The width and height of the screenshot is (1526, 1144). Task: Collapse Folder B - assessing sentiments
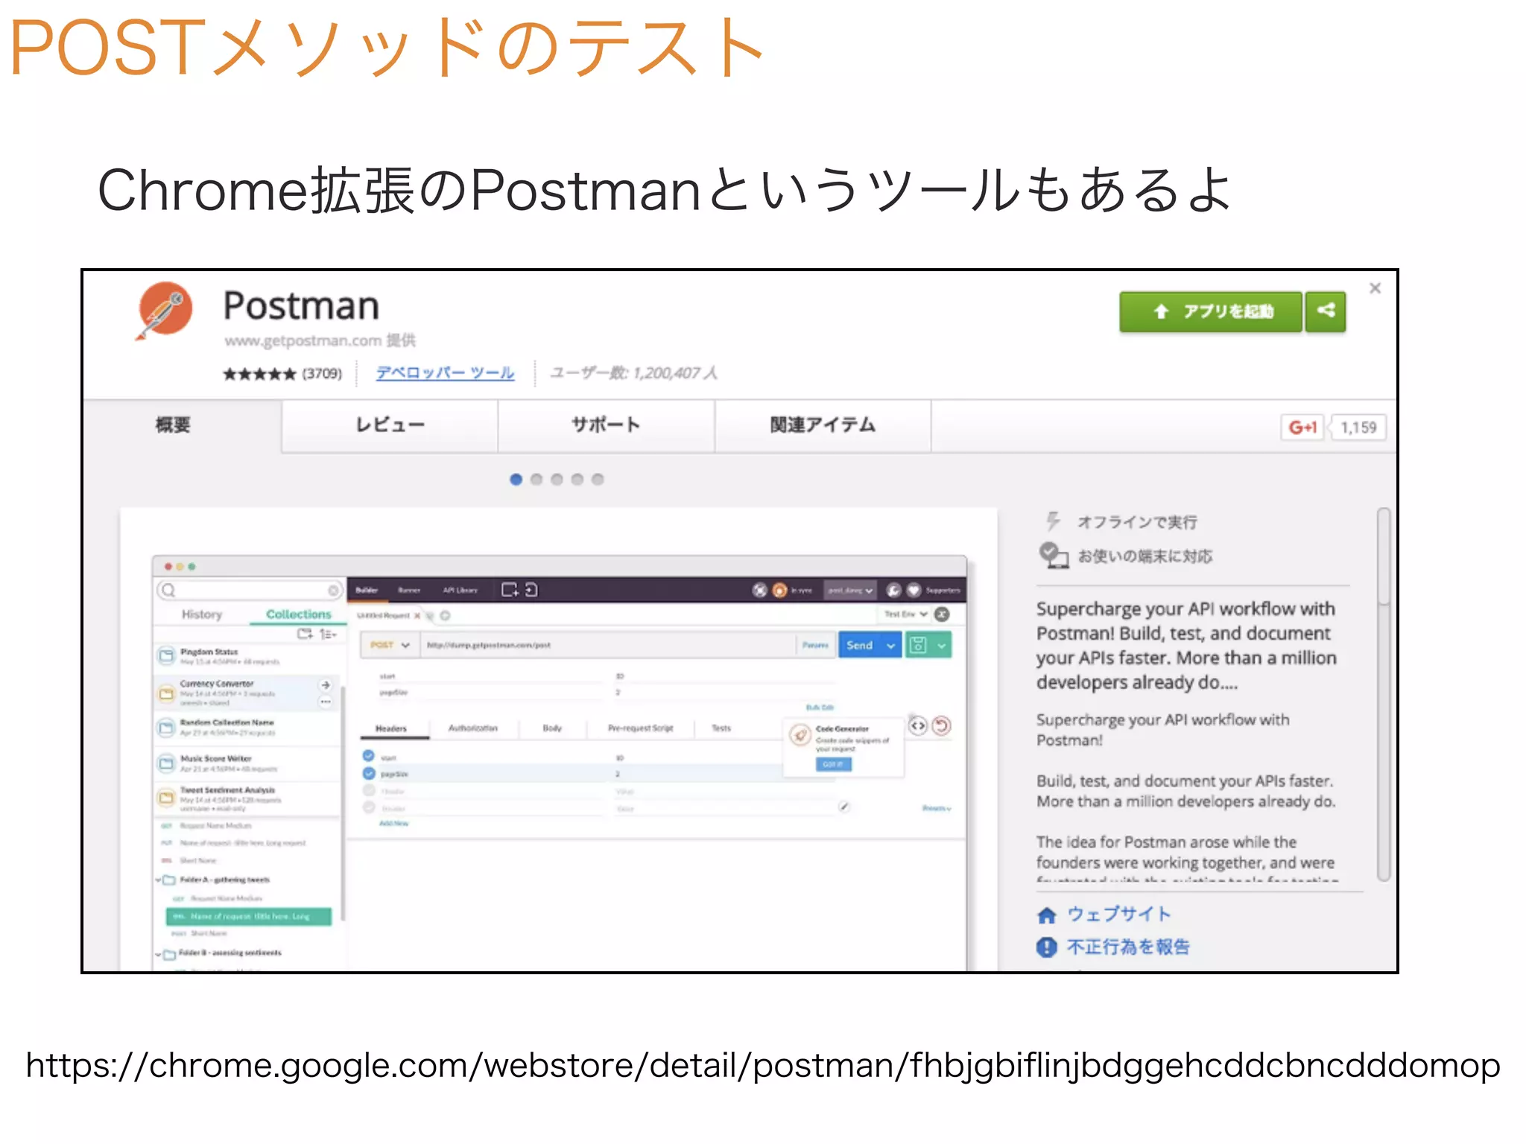point(159,953)
